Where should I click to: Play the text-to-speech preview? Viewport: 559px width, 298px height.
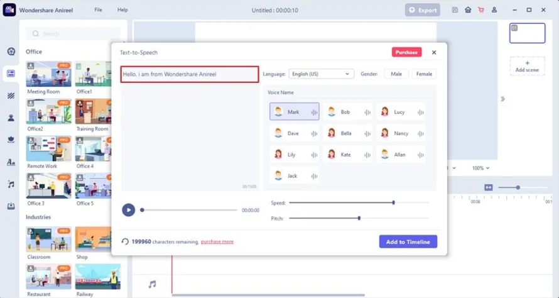pos(129,210)
